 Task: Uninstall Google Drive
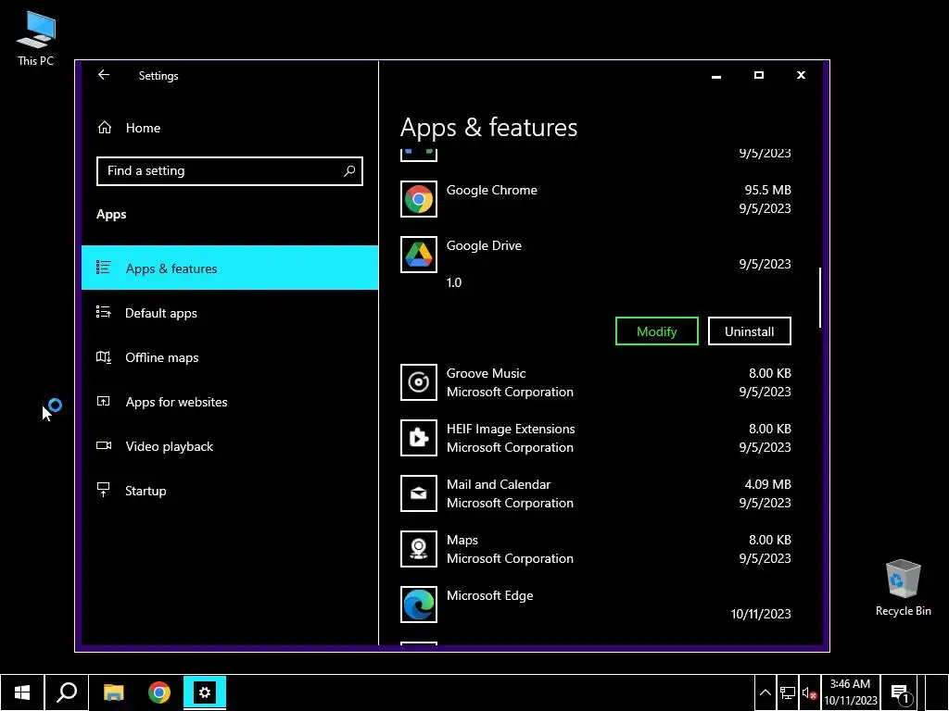click(749, 331)
